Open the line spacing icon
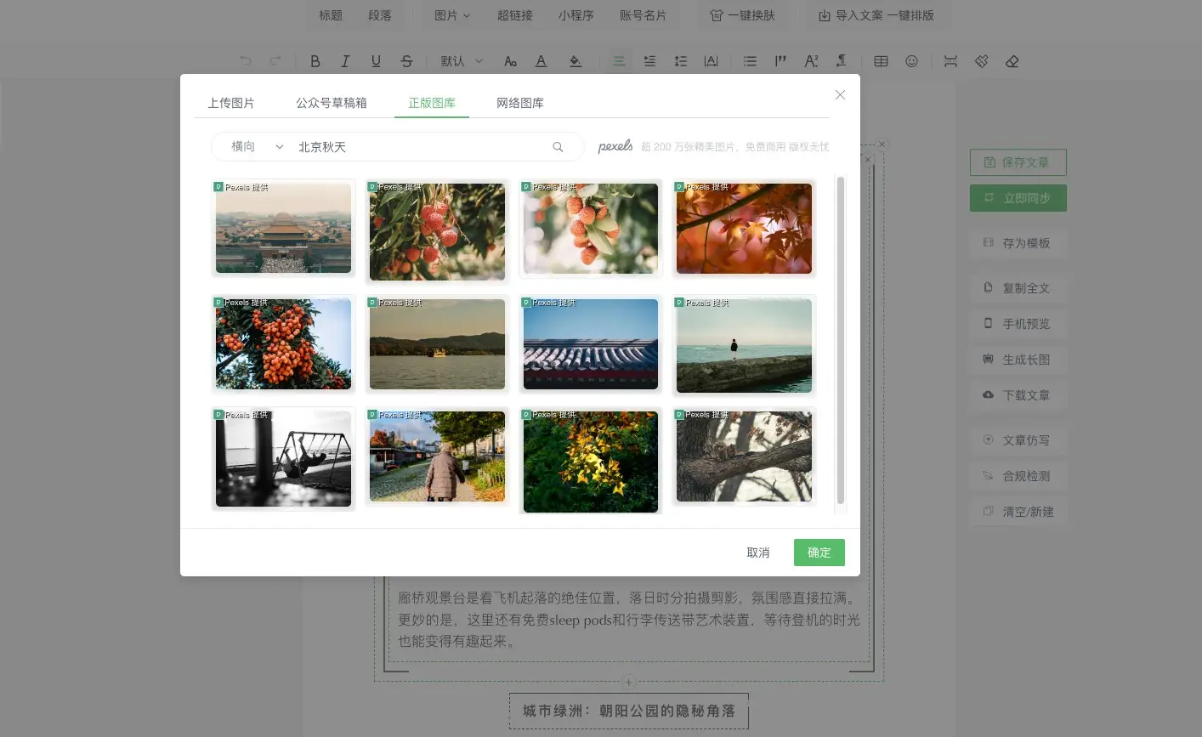1202x737 pixels. pos(680,61)
